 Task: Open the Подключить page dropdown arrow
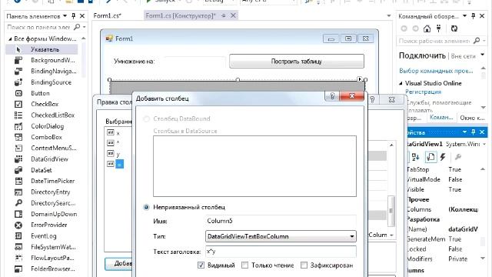pyautogui.click(x=483, y=55)
